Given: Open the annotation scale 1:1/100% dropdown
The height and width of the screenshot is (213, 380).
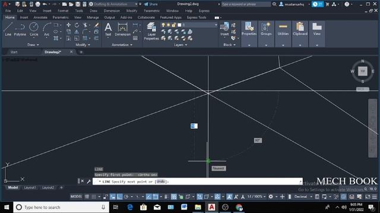Looking at the screenshot, I should pyautogui.click(x=256, y=196).
